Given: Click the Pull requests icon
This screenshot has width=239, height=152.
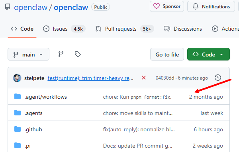Looking at the screenshot, I should point(98,29).
